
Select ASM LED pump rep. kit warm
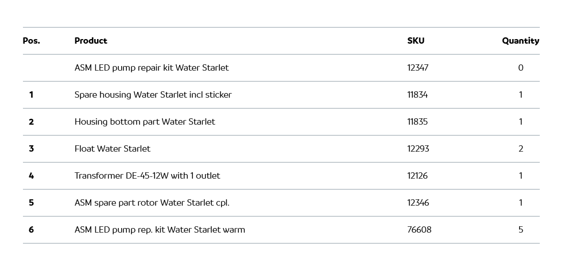[x=160, y=230]
